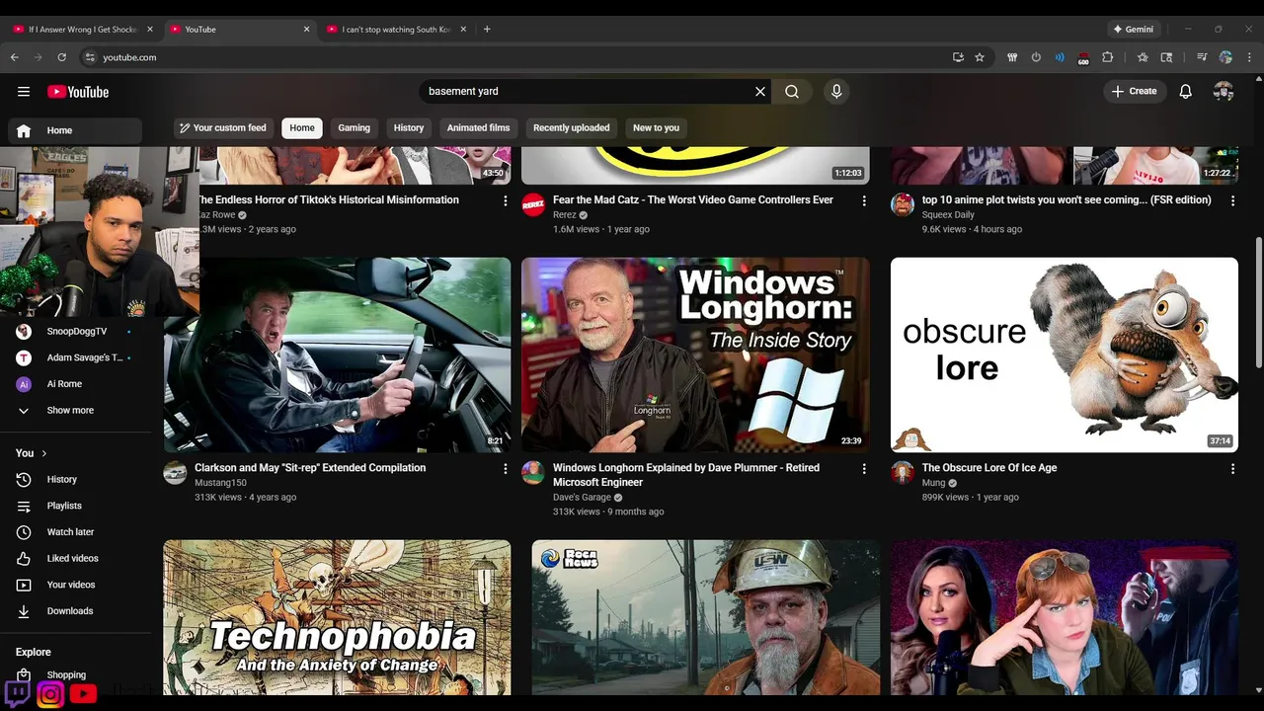Open options menu for top 10 anime plot twists
The image size is (1264, 711).
pos(1232,200)
